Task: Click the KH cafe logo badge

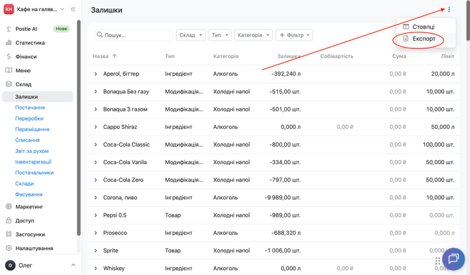Action: coord(8,9)
